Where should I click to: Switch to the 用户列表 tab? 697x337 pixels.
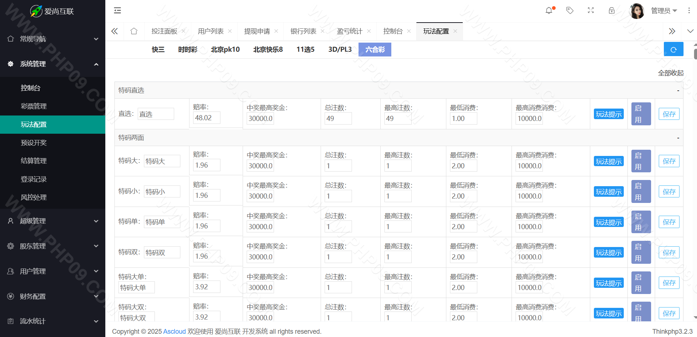[x=211, y=31]
